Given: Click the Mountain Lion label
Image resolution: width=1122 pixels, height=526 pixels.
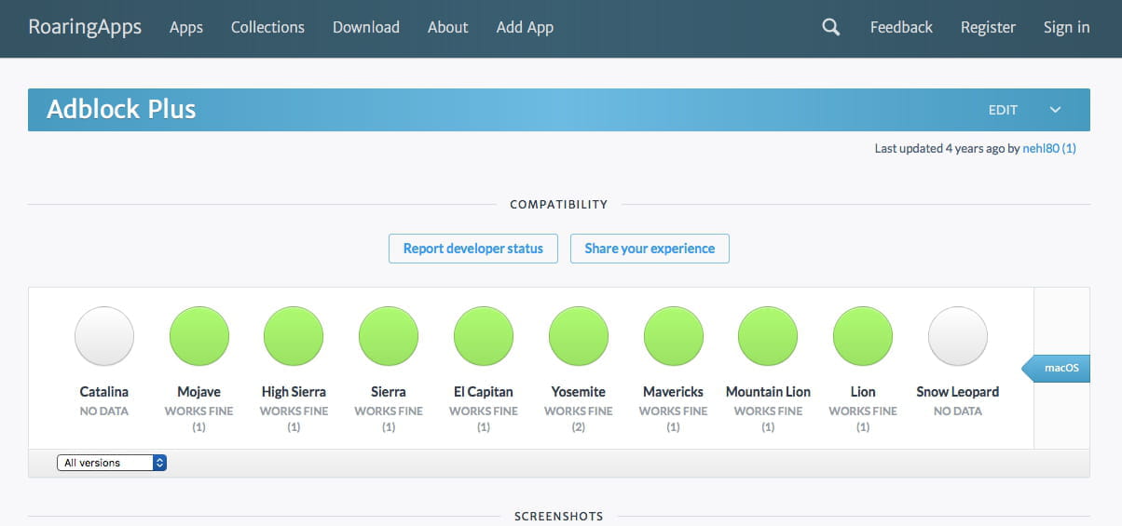Looking at the screenshot, I should 768,392.
